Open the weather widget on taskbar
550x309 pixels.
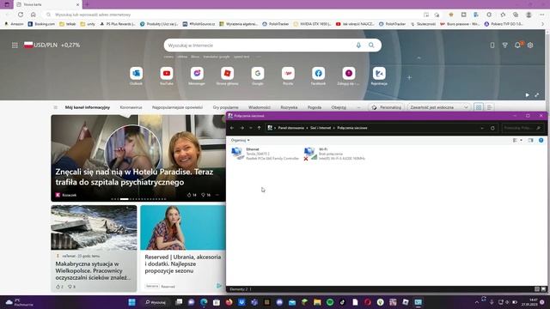(x=19, y=302)
